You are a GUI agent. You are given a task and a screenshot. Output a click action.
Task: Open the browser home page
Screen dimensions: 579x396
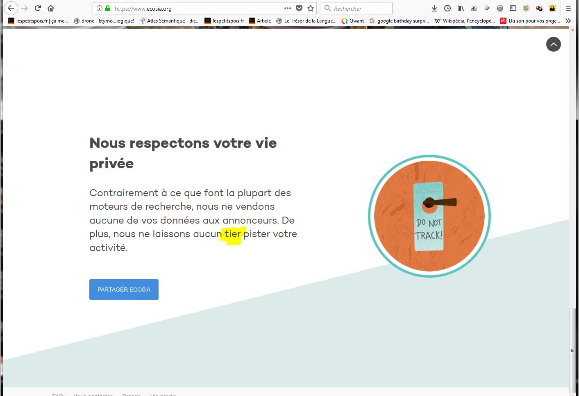coord(51,8)
